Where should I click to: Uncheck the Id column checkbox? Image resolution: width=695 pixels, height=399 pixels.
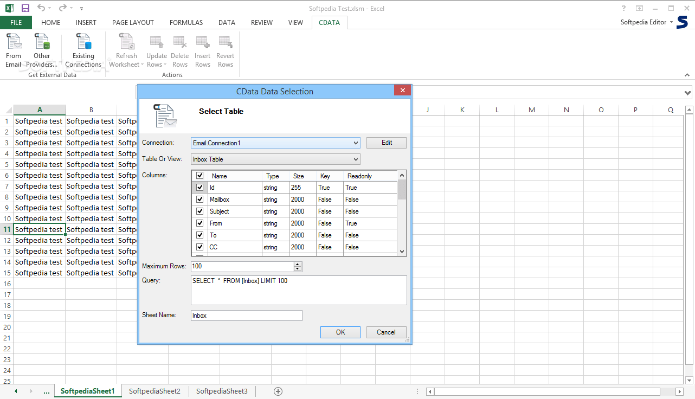(200, 188)
